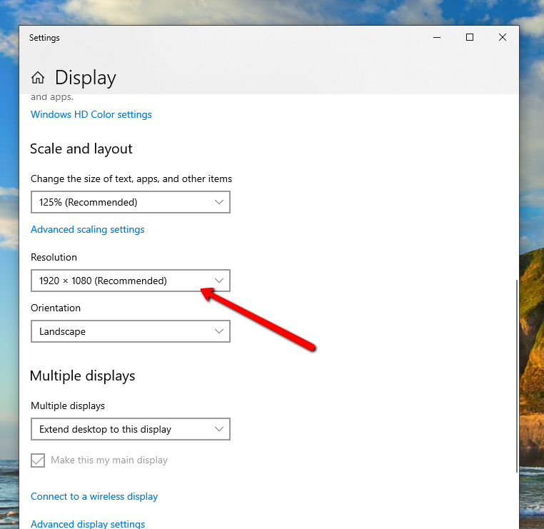This screenshot has height=529, width=544.
Task: Open Windows HD Color settings link
Action: [x=91, y=114]
